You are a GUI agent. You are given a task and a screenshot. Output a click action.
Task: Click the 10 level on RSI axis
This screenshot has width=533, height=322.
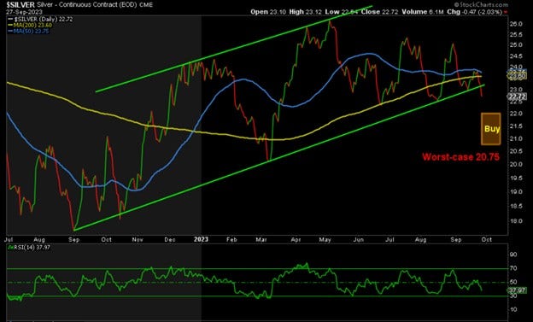[x=513, y=309]
